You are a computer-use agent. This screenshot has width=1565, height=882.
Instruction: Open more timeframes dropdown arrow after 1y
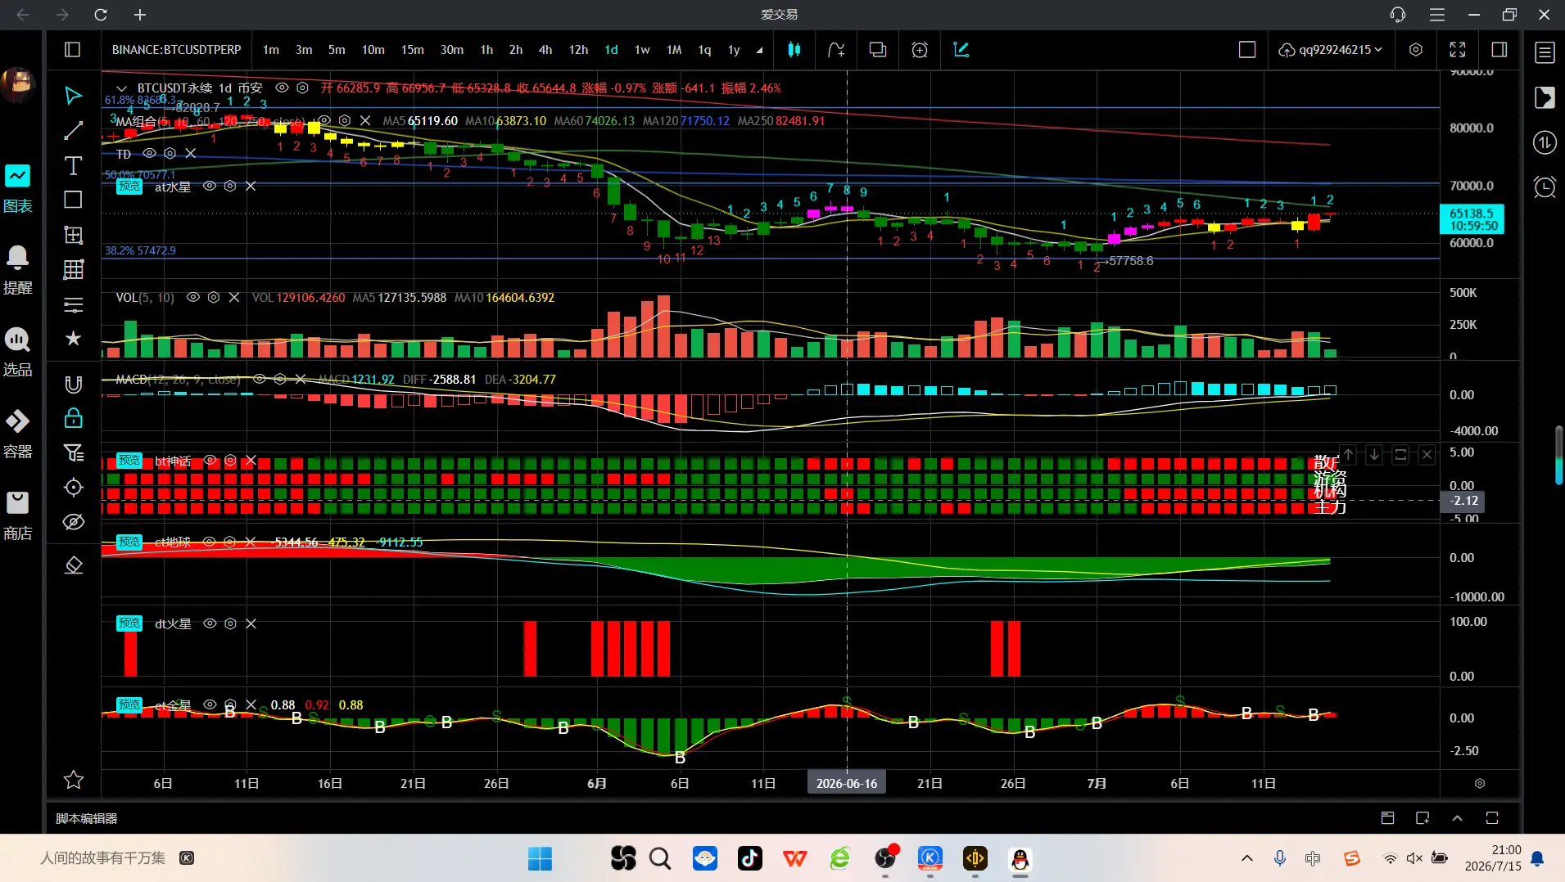pos(759,50)
